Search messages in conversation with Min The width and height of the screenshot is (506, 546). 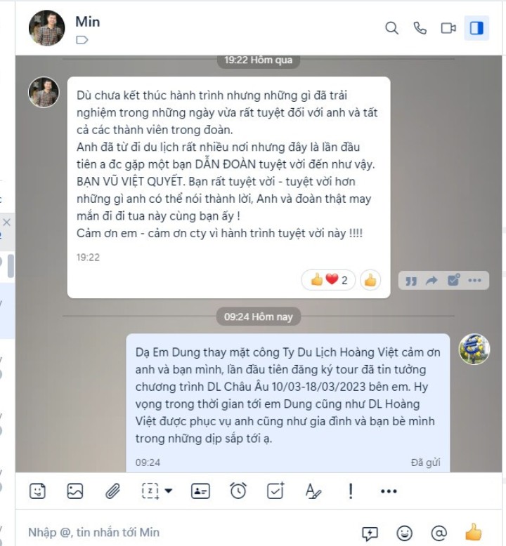click(391, 28)
